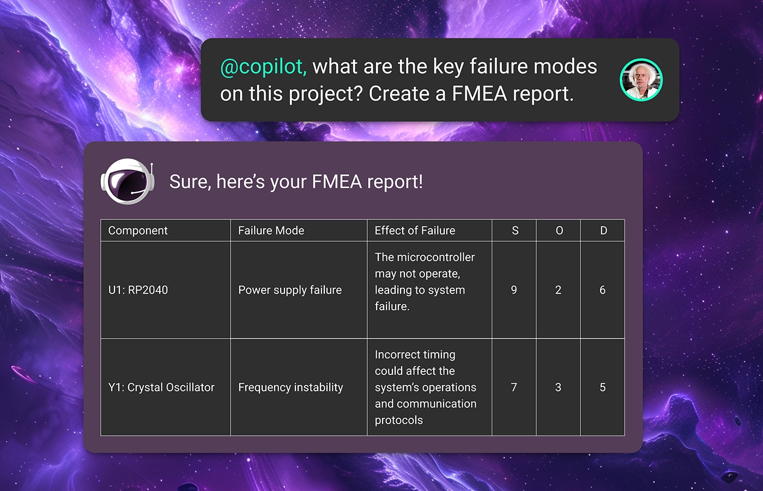Select the Failure Mode column header
Screen dimensions: 763x491
[271, 230]
